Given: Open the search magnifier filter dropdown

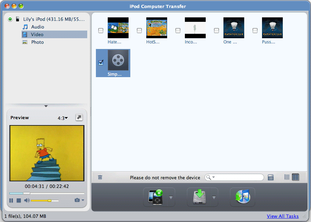Looking at the screenshot, I should click(210, 177).
